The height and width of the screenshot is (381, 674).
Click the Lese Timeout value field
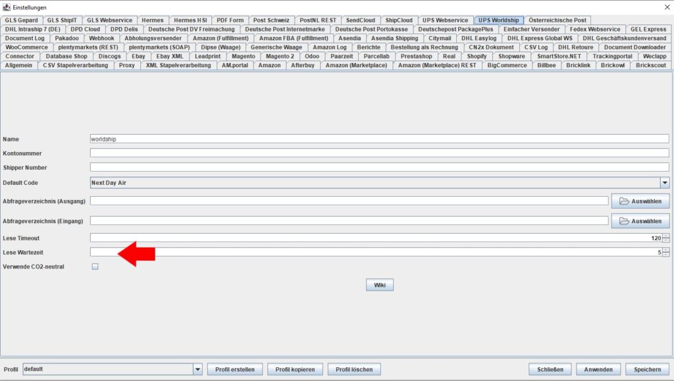[x=376, y=238]
